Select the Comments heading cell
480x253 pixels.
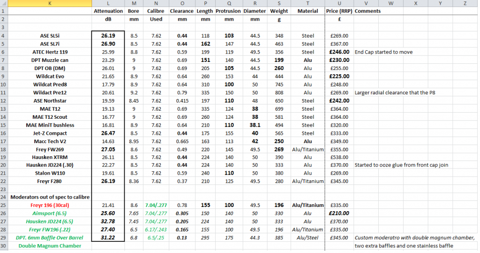pyautogui.click(x=368, y=11)
